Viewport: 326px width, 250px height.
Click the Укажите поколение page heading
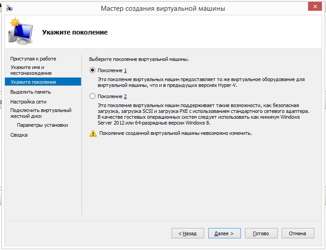pyautogui.click(x=75, y=32)
